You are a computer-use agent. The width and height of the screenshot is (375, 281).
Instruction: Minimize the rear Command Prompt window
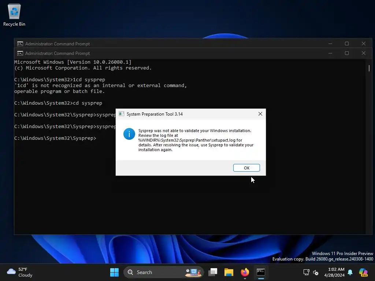[330, 44]
